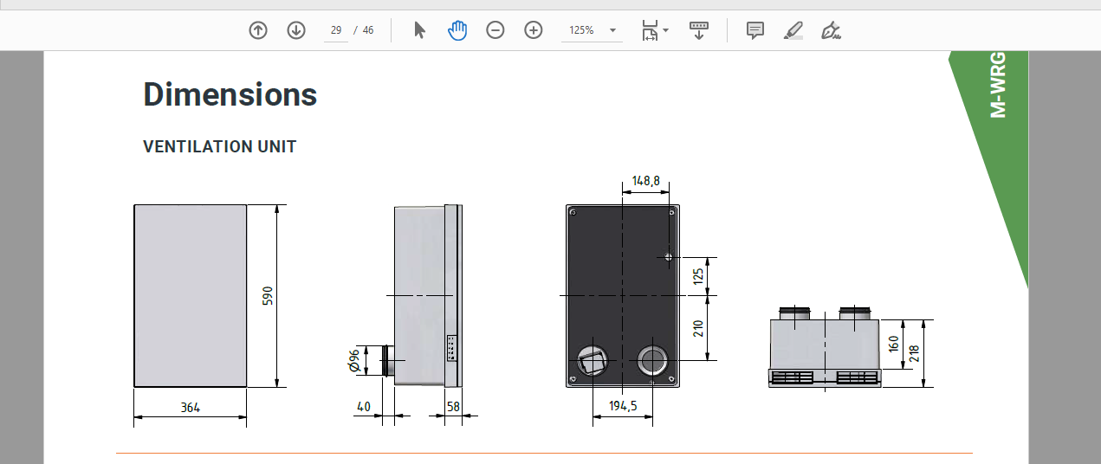Edit the current page number 29
Image resolution: width=1101 pixels, height=464 pixels.
[336, 30]
